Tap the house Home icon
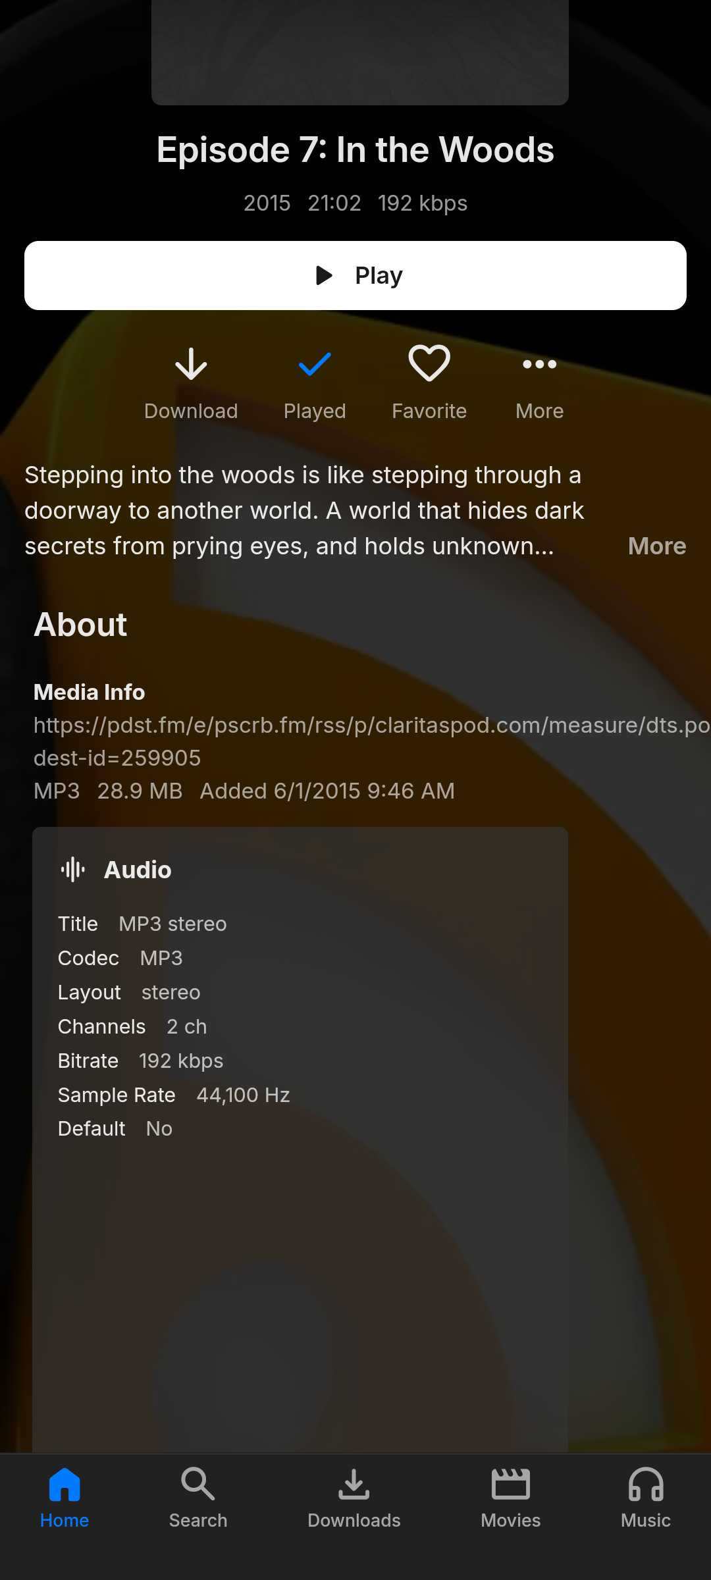 65,1485
